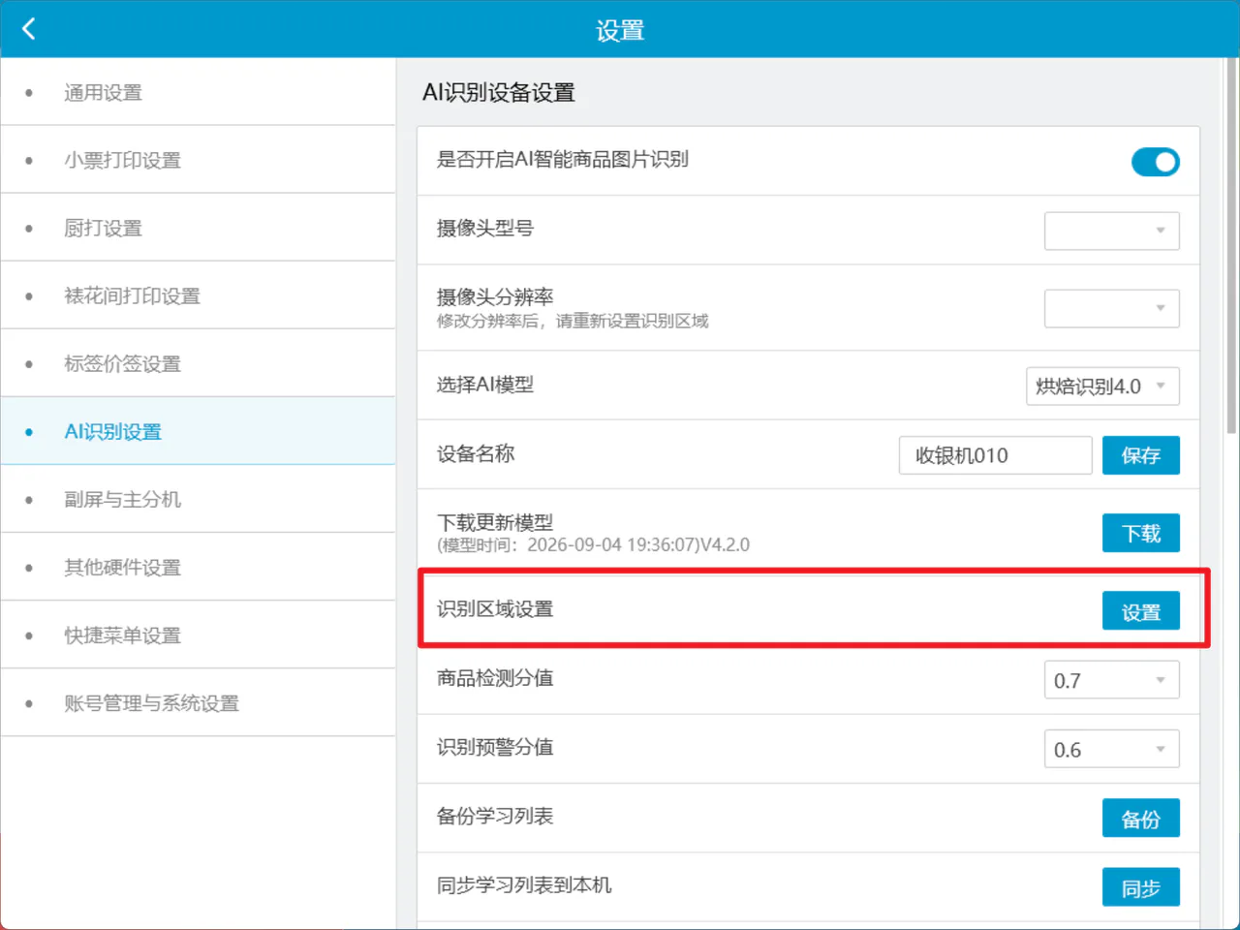Click 备份 to back up learning list
The width and height of the screenshot is (1240, 930).
1141,819
